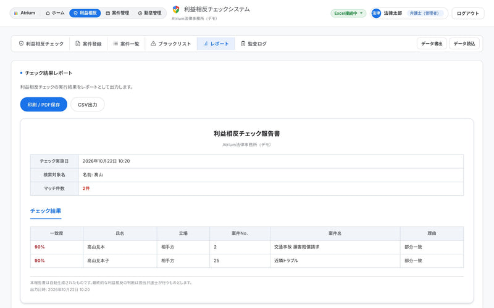The width and height of the screenshot is (494, 308).
Task: Switch to the 監査ログ tab
Action: (254, 44)
